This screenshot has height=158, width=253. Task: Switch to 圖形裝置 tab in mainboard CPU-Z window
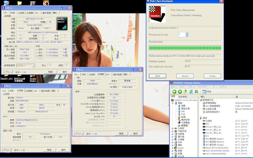click(45, 91)
